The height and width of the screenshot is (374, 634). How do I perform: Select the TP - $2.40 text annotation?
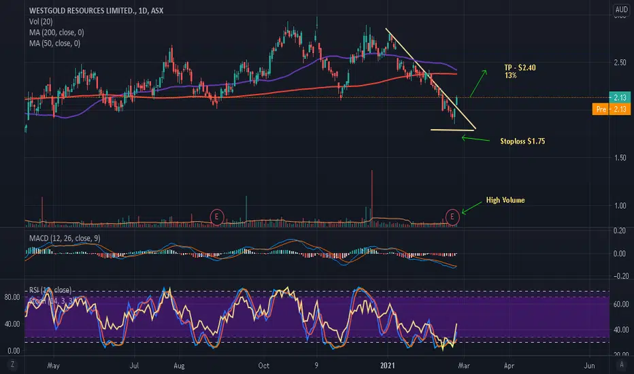point(520,67)
